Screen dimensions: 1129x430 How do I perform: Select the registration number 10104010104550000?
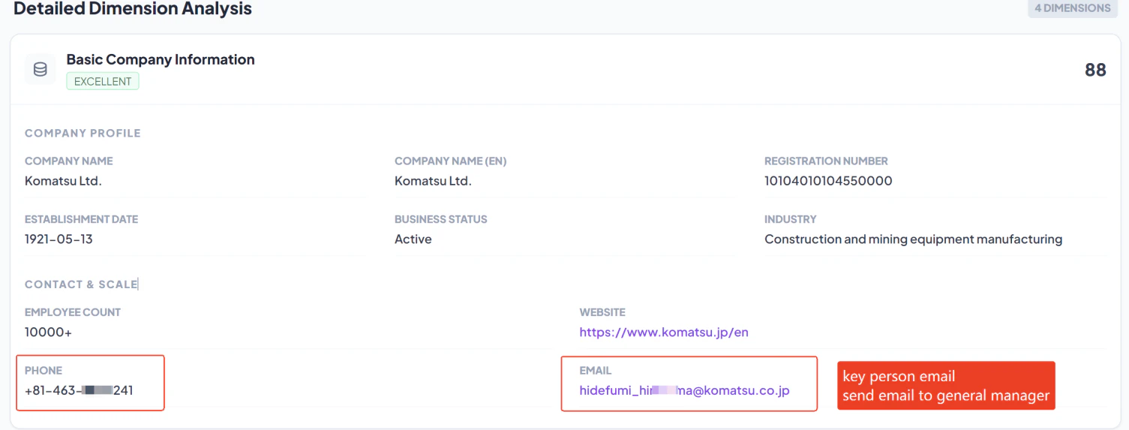(828, 181)
